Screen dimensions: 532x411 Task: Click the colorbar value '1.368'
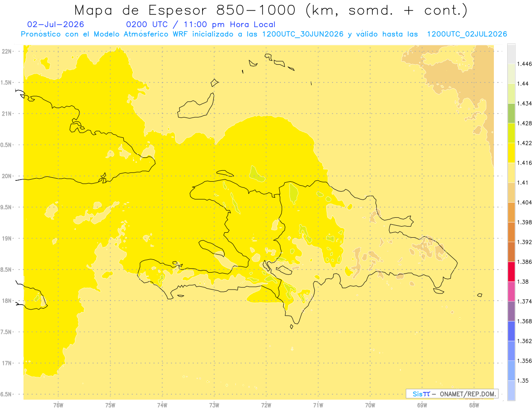click(524, 321)
